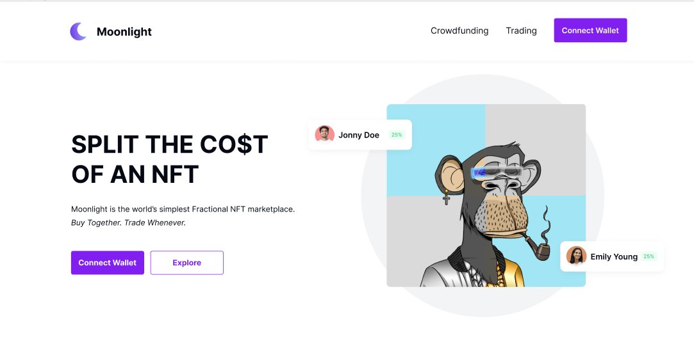Click Jonny Doe's avatar picture

(324, 134)
